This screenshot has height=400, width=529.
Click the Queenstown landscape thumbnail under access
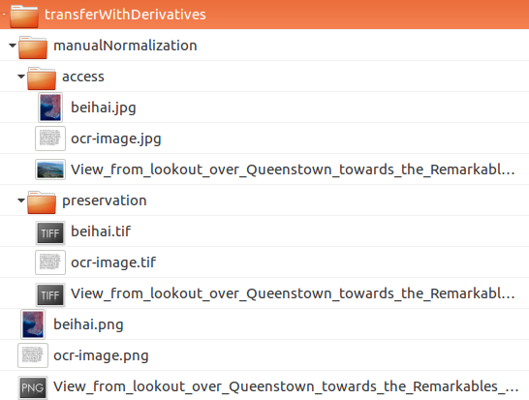(x=50, y=169)
